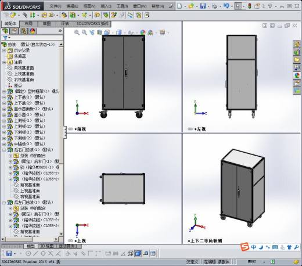Screen dimensions: 302x266
Task: Click the Rebuild traffic light icon
Action: [x=250, y=6]
